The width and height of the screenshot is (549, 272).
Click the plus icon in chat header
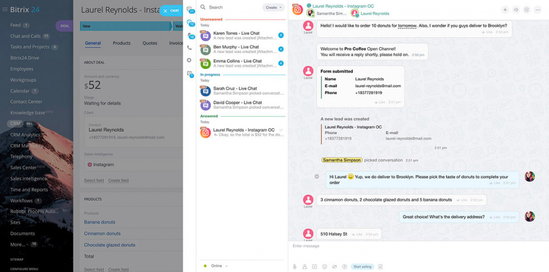[x=505, y=10]
